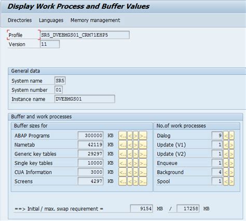Viewport: 246px width, 221px height.
Task: Increase the Dialog work process count
Action: click(x=231, y=136)
